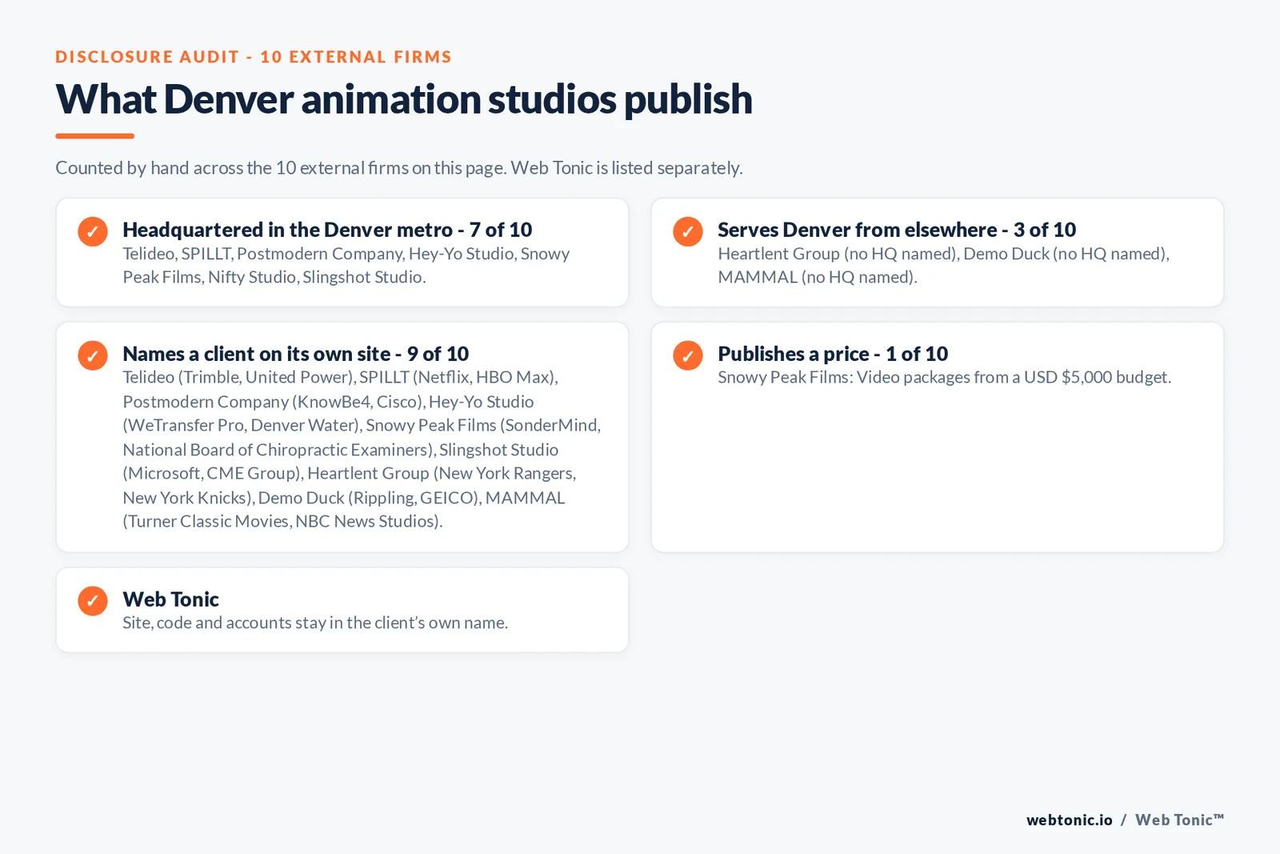
Task: Click the line '(Turner Classic Movies, NBC News Studios).'
Action: [x=282, y=521]
